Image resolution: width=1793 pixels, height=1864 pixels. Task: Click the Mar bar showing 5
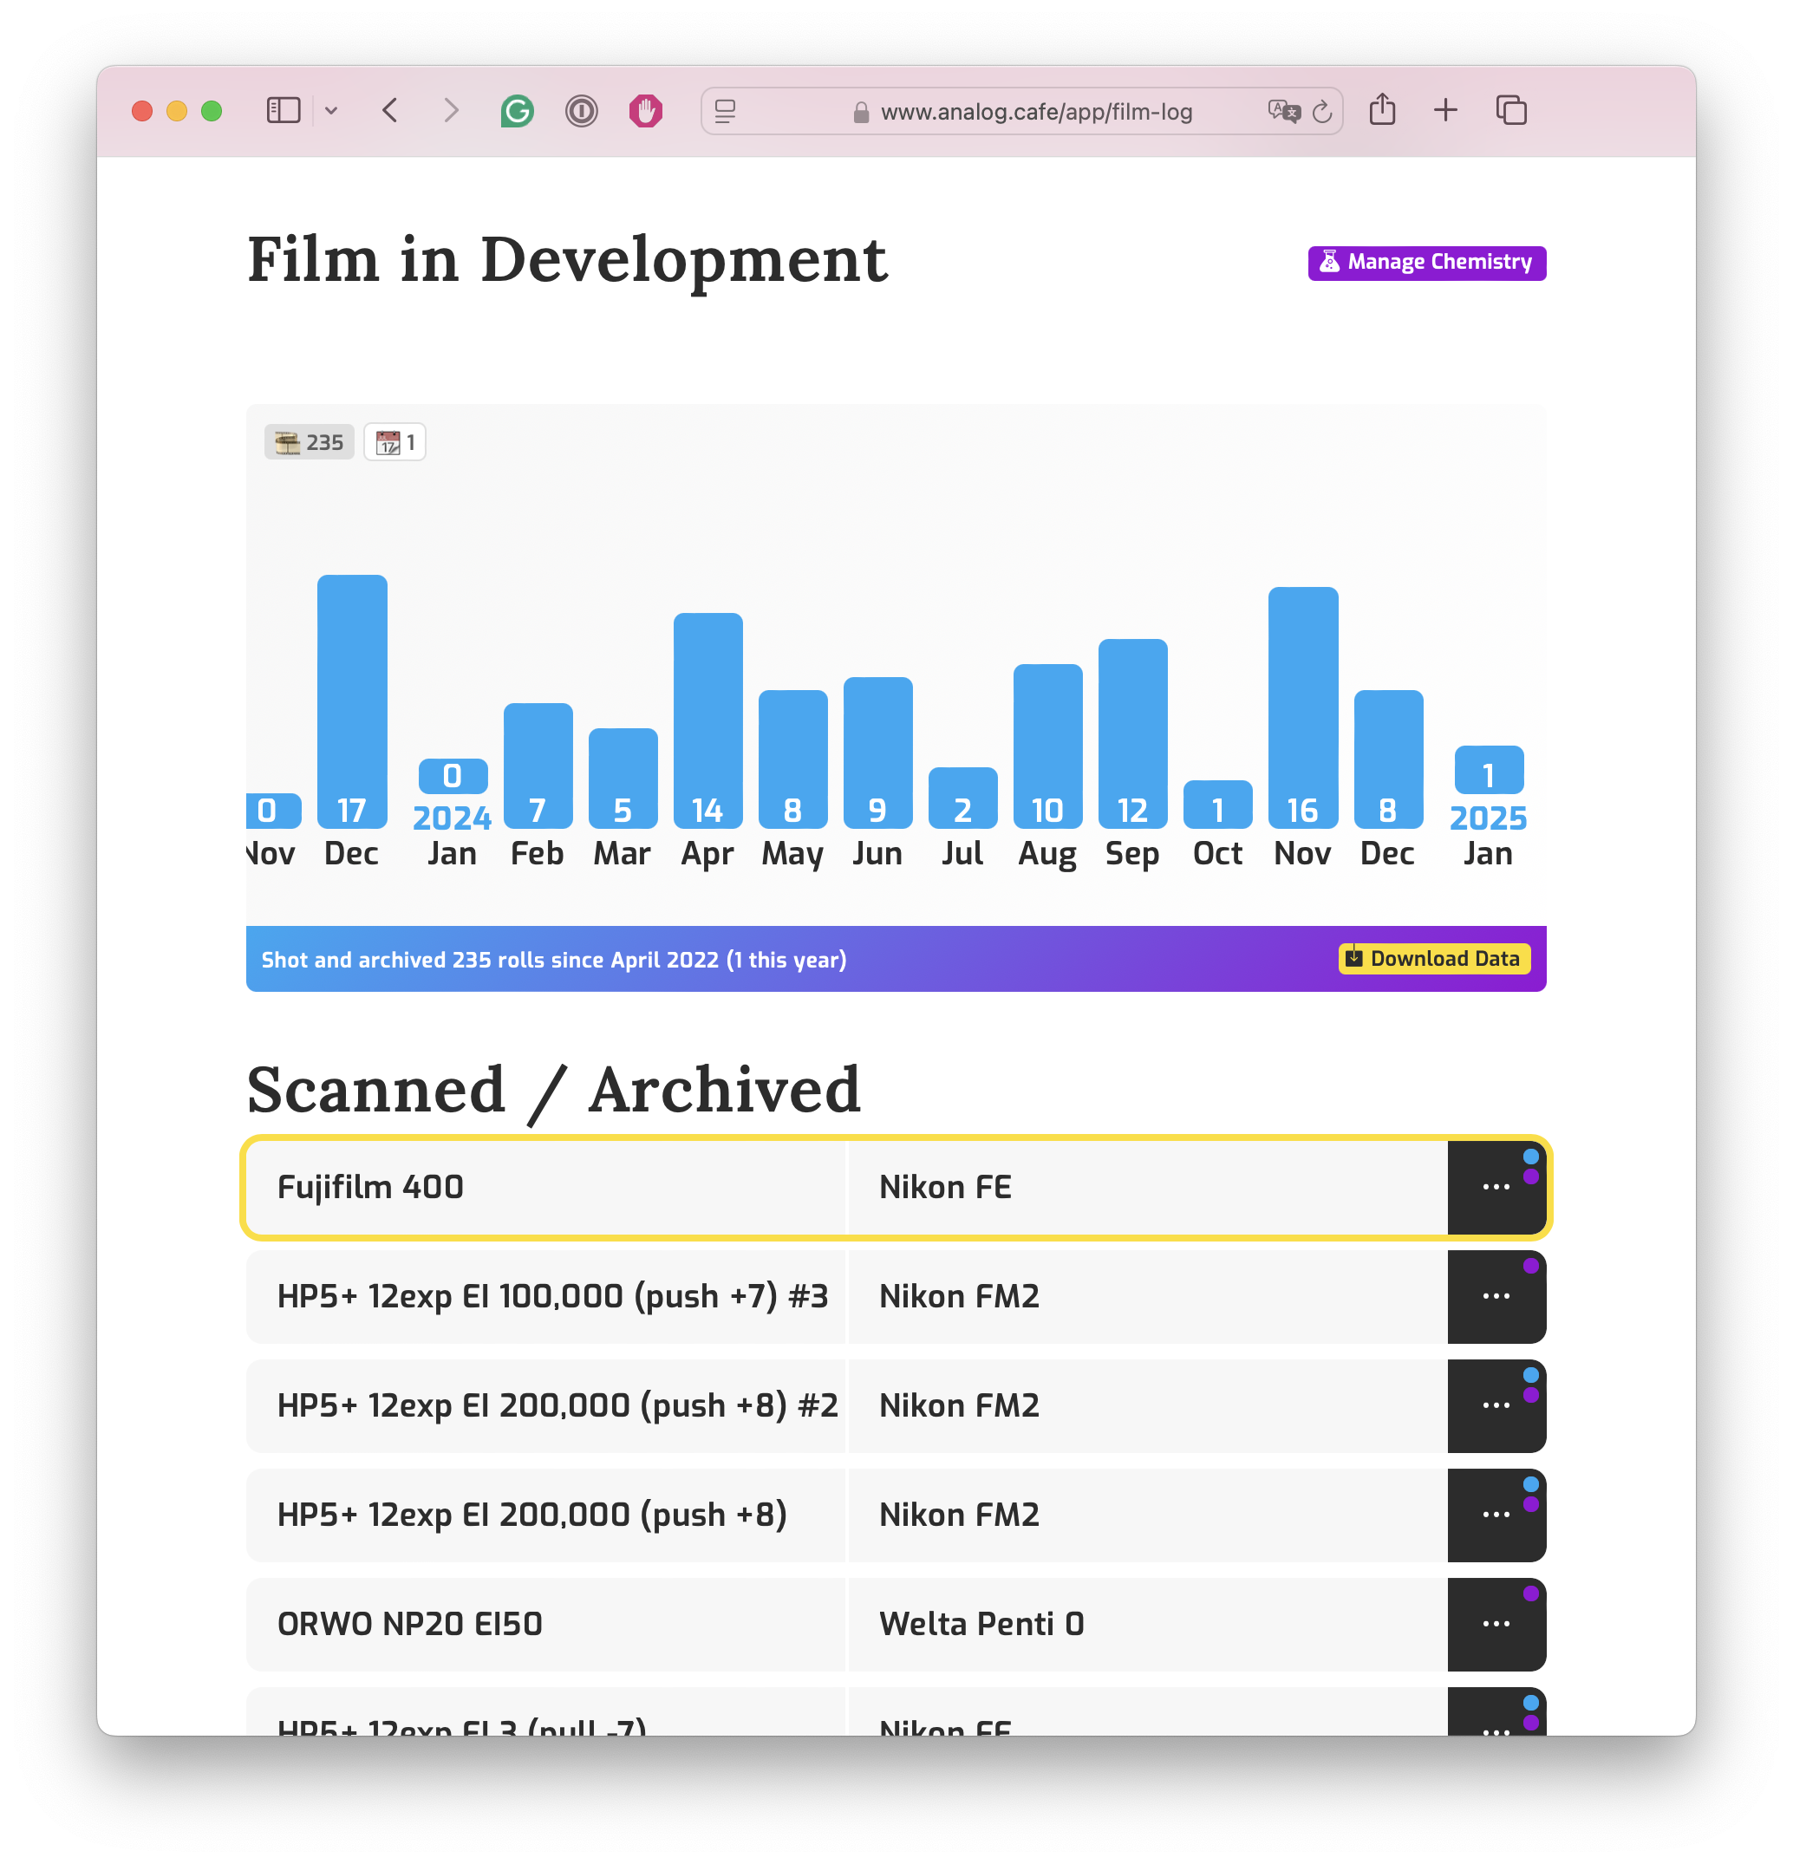tap(623, 779)
